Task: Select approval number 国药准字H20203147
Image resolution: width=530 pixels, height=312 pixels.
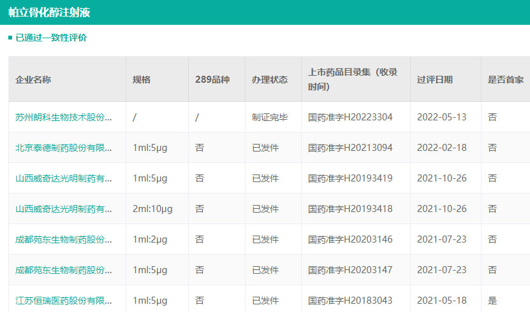Action: click(x=350, y=270)
